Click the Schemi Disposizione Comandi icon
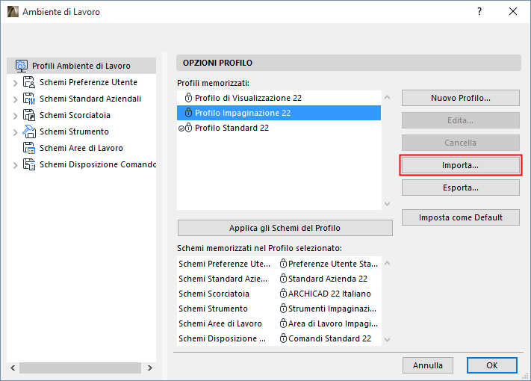This screenshot has height=381, width=531. coord(29,164)
